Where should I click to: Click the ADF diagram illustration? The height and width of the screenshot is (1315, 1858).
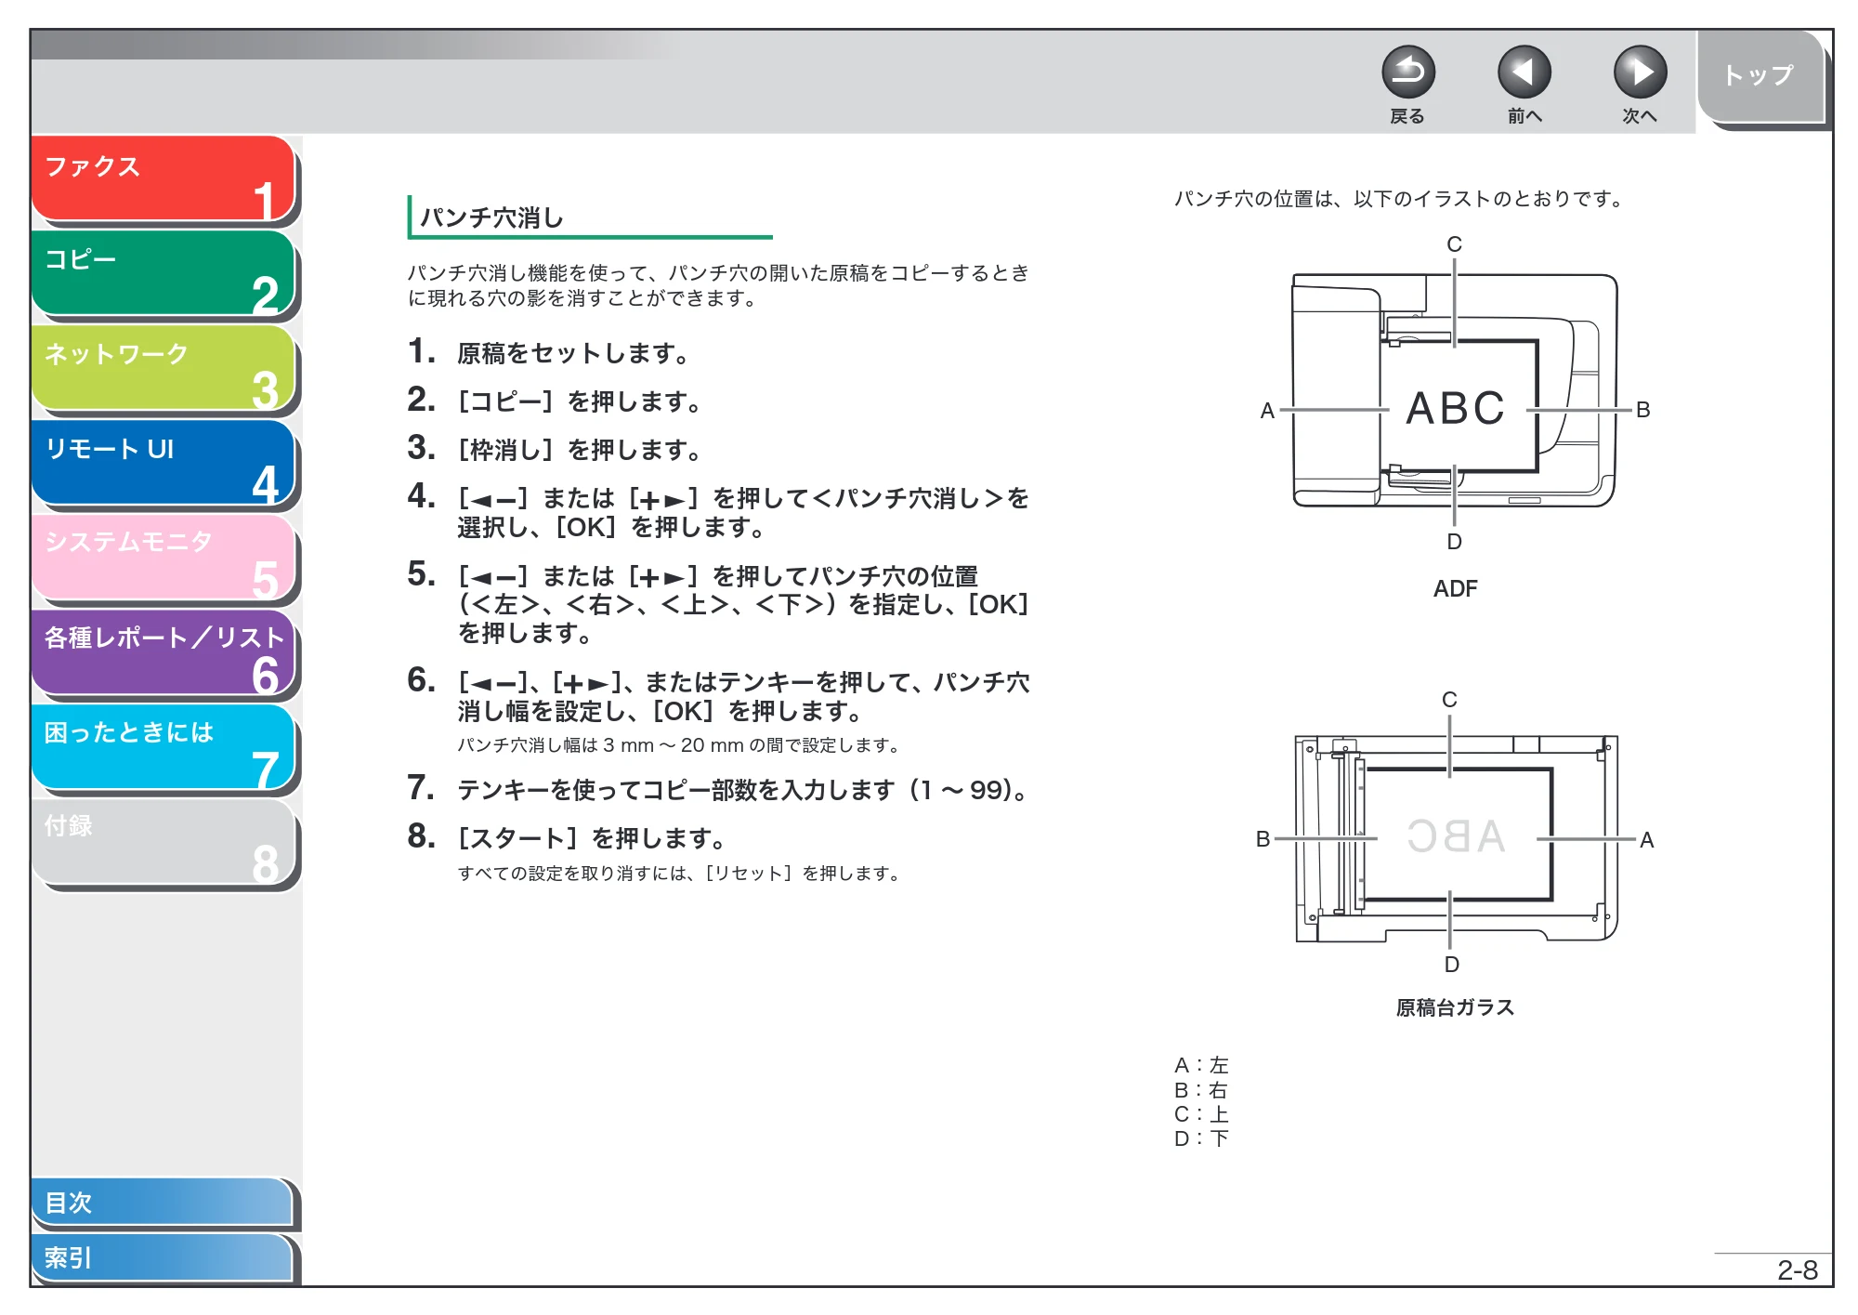(x=1455, y=391)
